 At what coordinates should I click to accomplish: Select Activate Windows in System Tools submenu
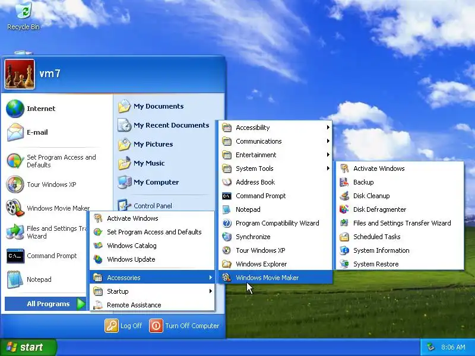coord(400,169)
